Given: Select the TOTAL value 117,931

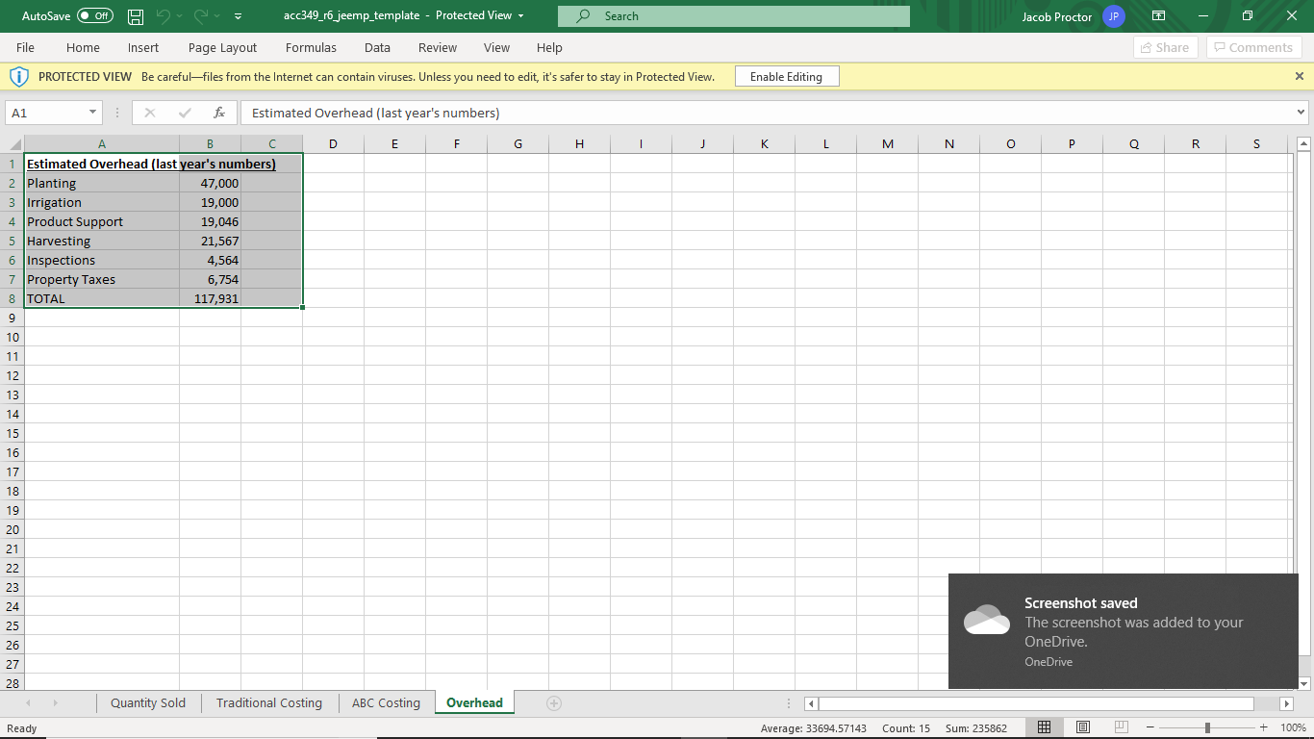Looking at the screenshot, I should (x=210, y=298).
